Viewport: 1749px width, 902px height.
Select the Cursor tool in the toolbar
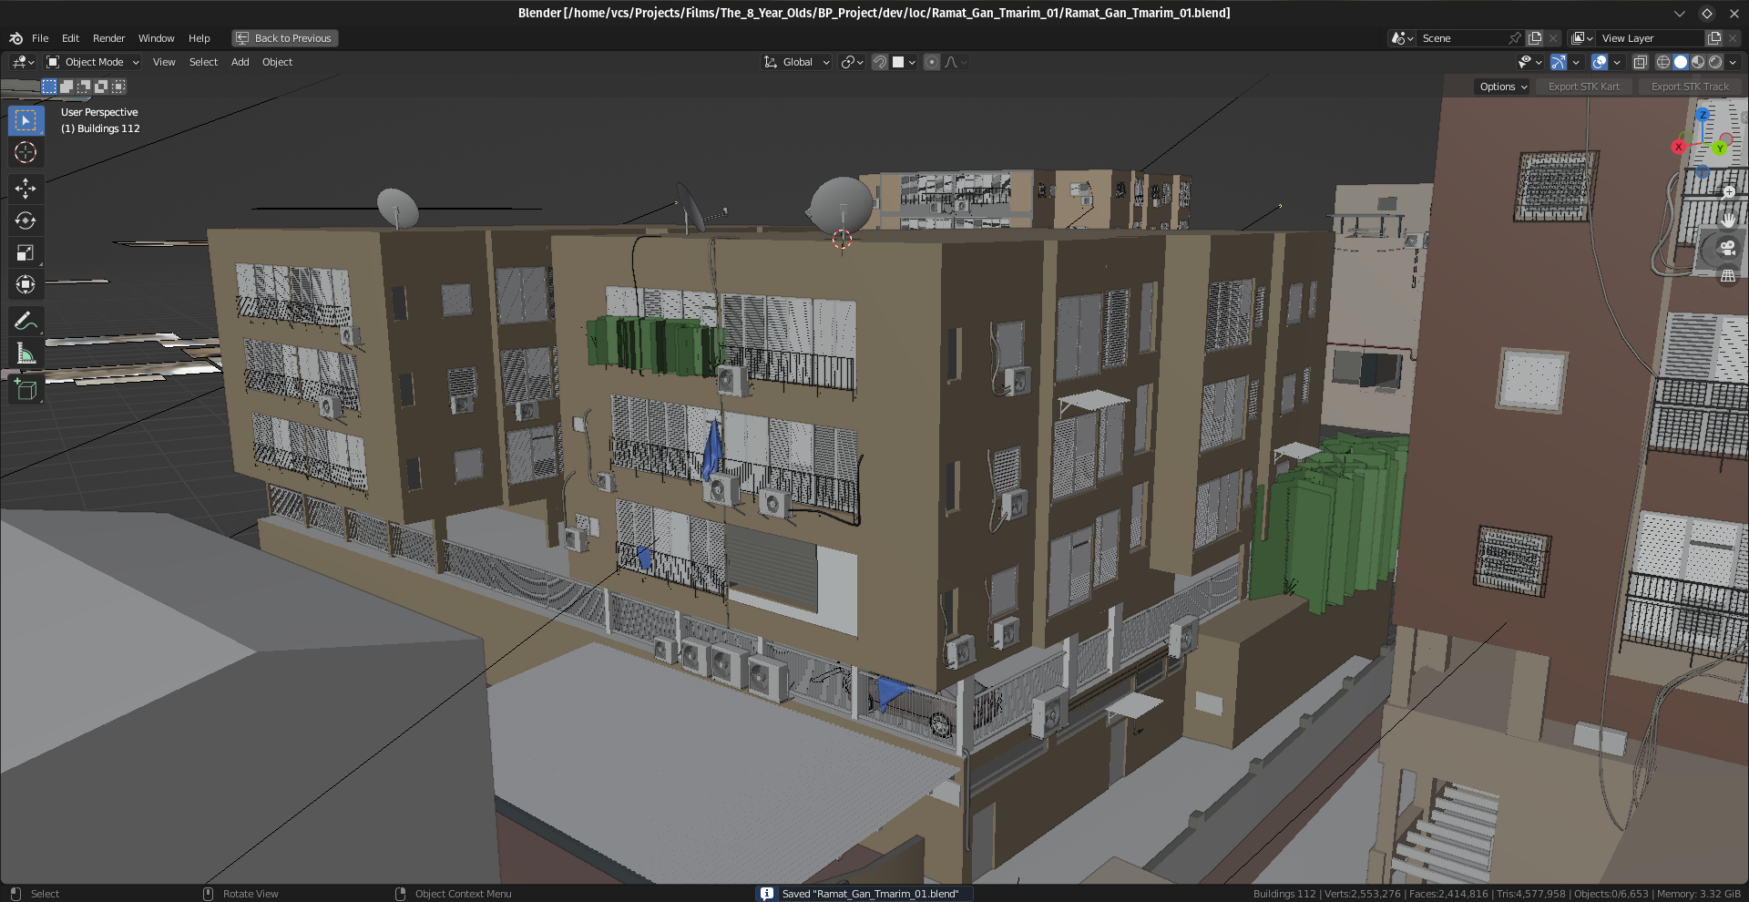[x=26, y=153]
